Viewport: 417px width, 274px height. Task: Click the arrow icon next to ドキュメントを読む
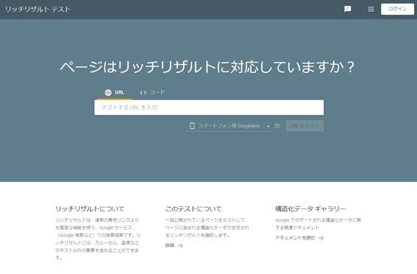(321, 238)
